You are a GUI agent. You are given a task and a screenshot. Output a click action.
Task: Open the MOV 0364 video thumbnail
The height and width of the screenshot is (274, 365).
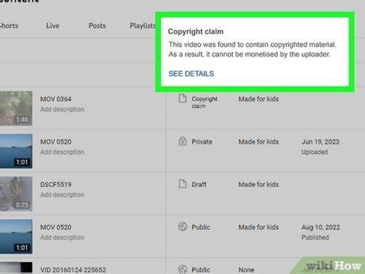[16, 108]
